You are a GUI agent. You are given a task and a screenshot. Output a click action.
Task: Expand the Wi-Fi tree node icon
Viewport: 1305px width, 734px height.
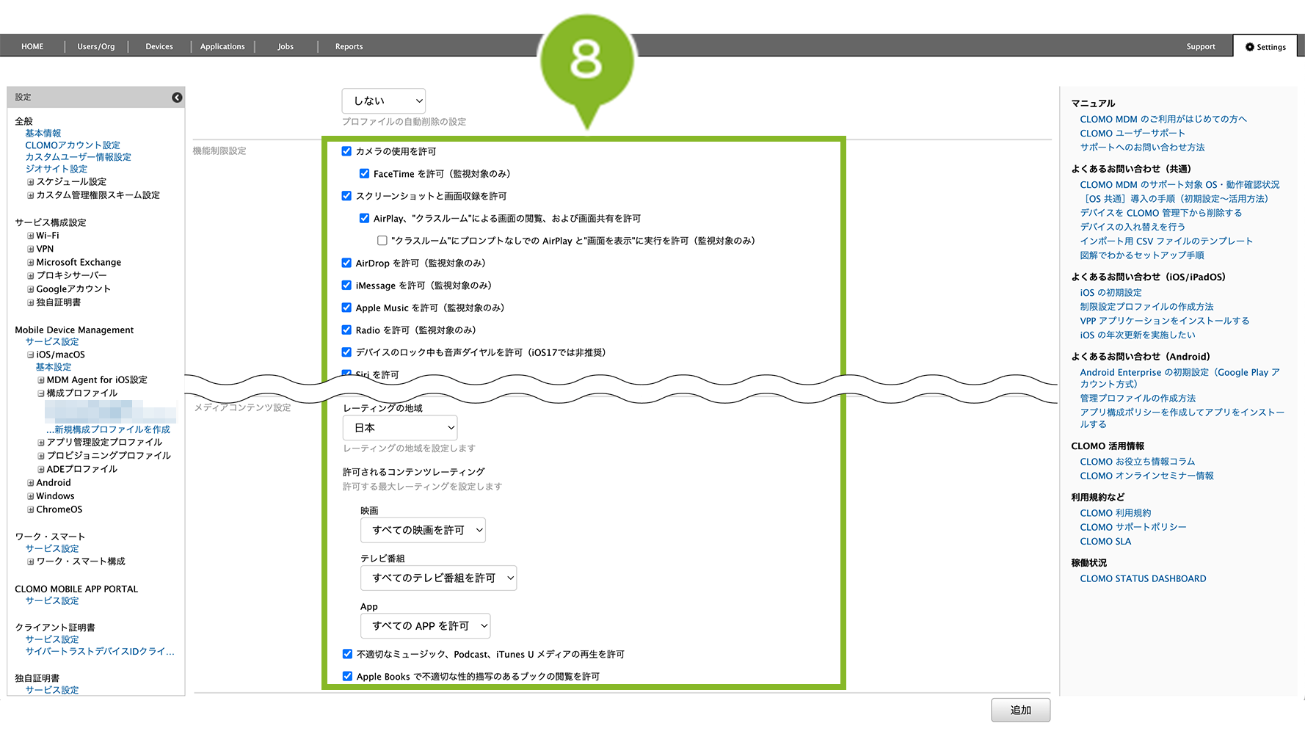pos(31,236)
